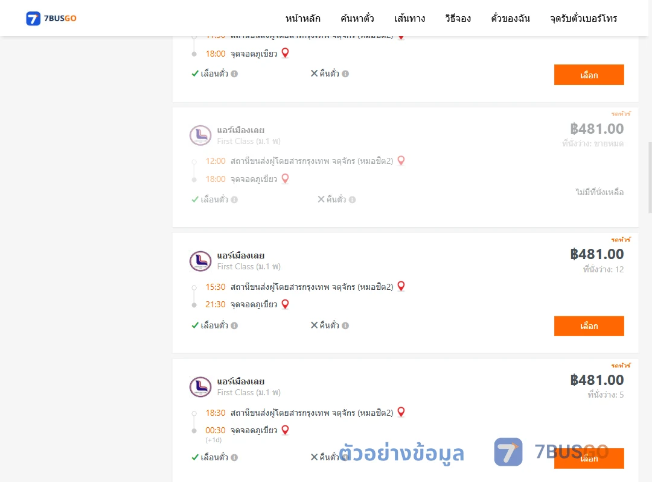652x482 pixels.
Task: Click the แอร์เมืองเลย logo of 15:30 trip
Action: 200,261
